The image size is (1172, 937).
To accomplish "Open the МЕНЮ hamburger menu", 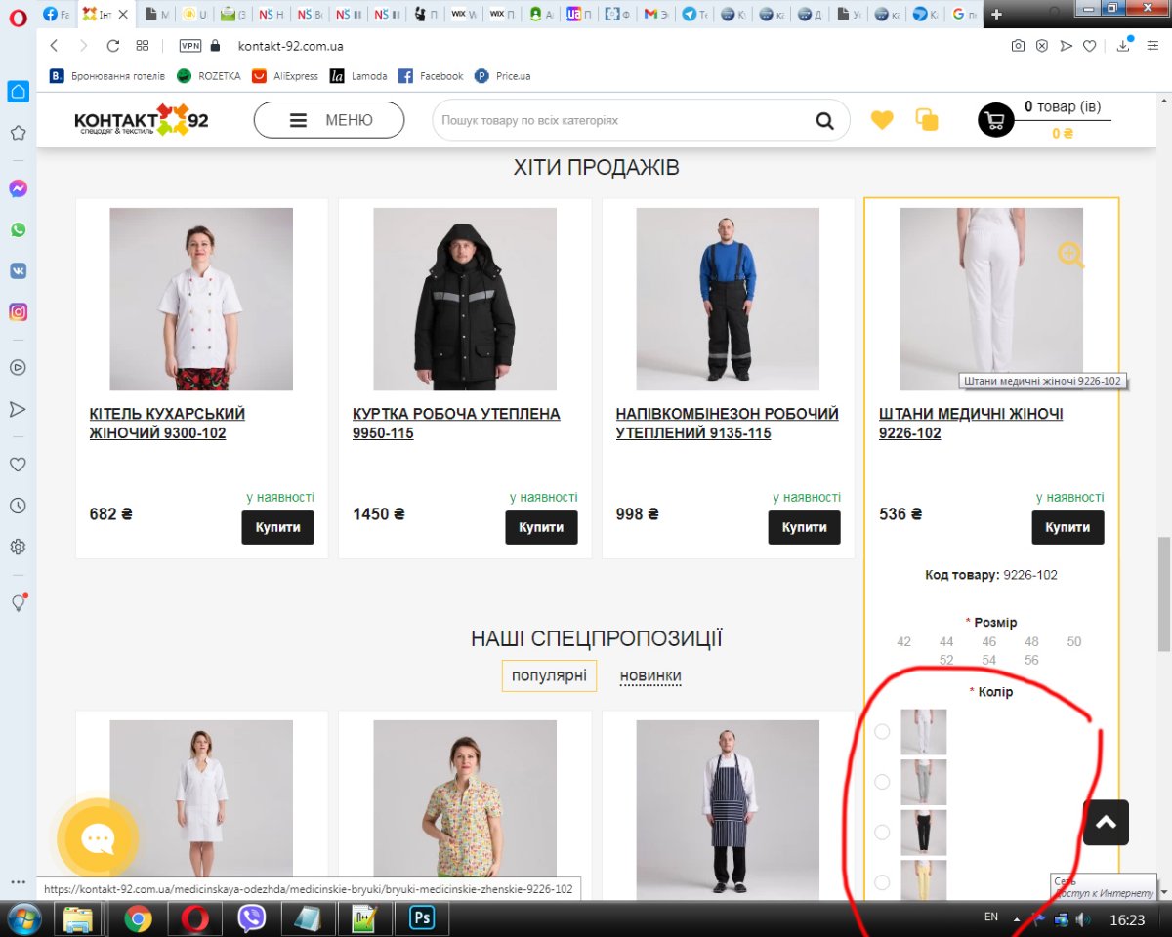I will [329, 120].
